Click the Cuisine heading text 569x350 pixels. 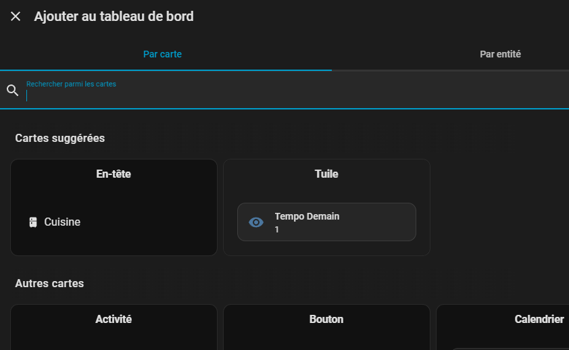point(62,222)
